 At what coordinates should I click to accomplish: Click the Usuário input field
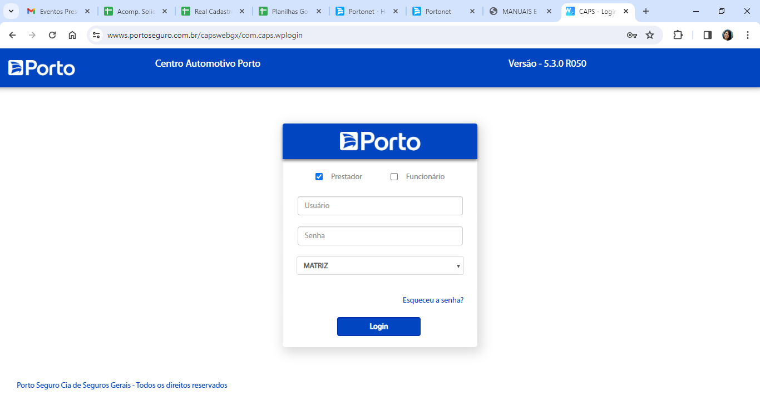[380, 206]
